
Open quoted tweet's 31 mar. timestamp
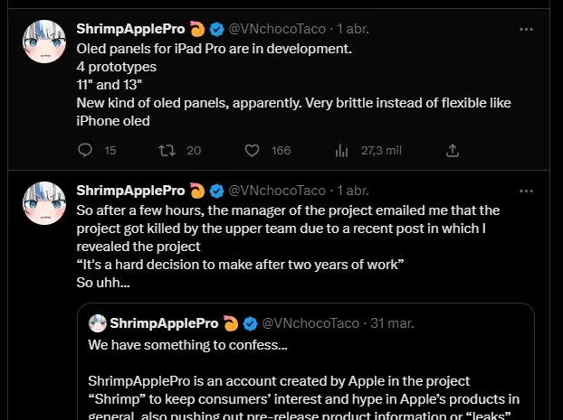392,323
